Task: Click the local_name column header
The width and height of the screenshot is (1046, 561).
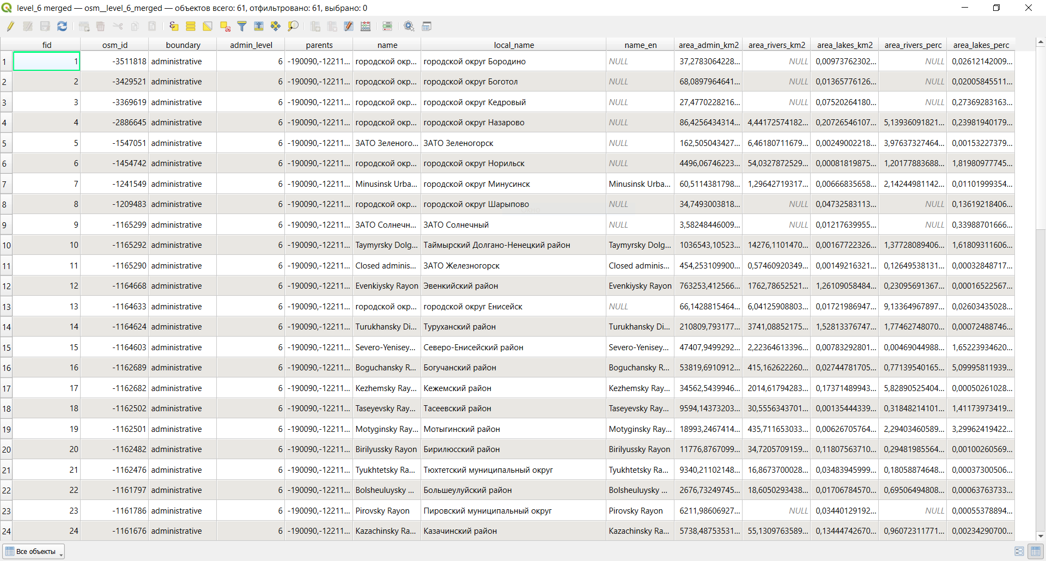Action: (x=514, y=45)
